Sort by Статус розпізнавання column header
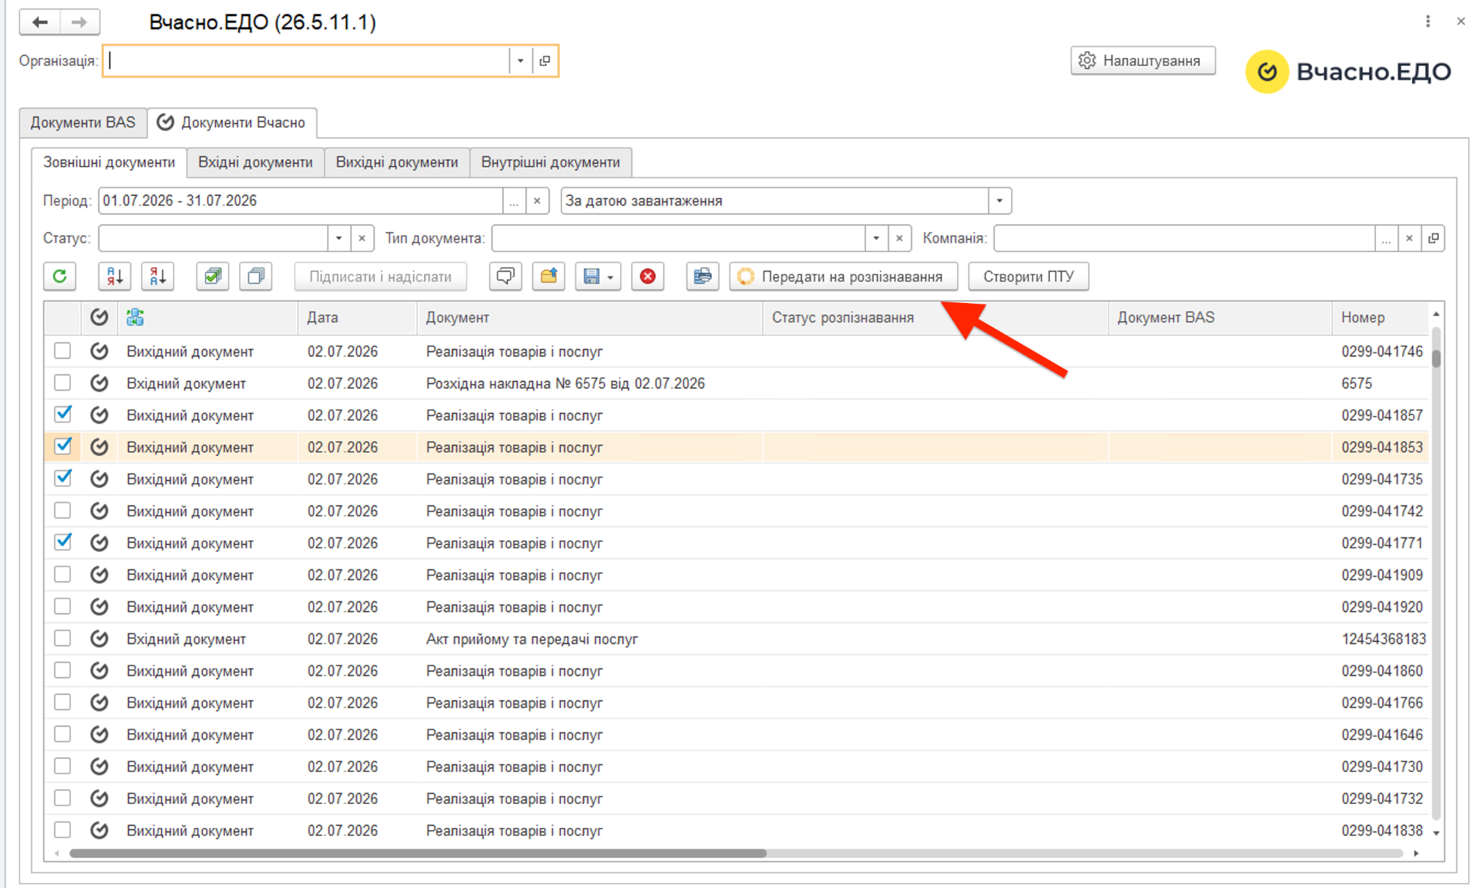This screenshot has width=1484, height=888. pos(935,318)
